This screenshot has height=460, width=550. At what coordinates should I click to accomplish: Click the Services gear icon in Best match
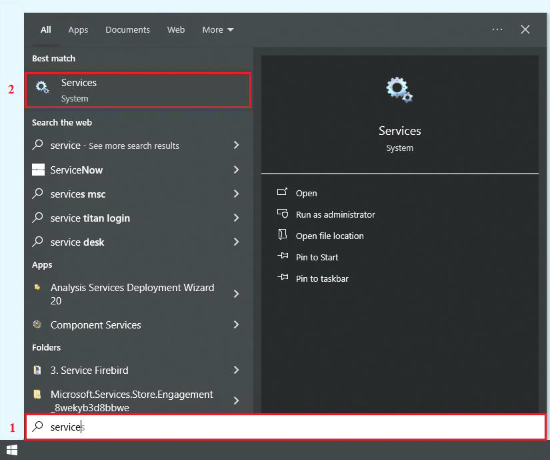point(43,87)
